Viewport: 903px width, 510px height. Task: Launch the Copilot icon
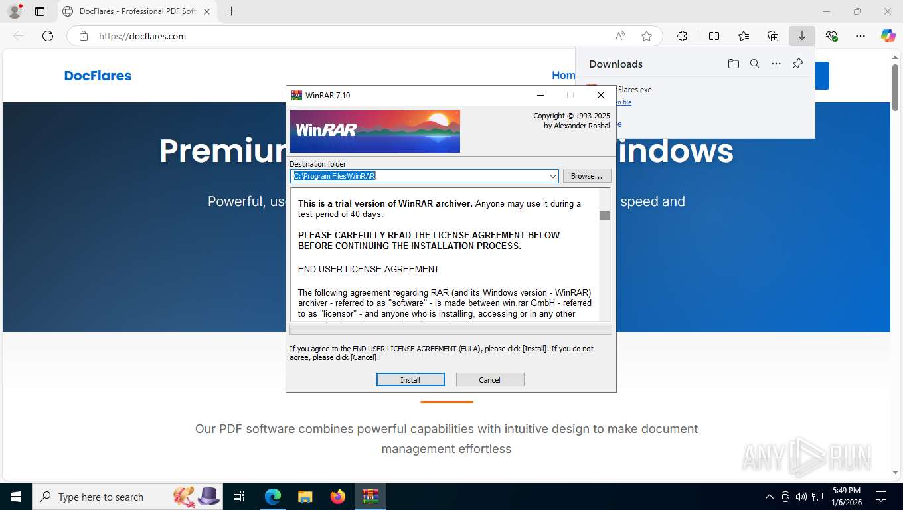(888, 36)
